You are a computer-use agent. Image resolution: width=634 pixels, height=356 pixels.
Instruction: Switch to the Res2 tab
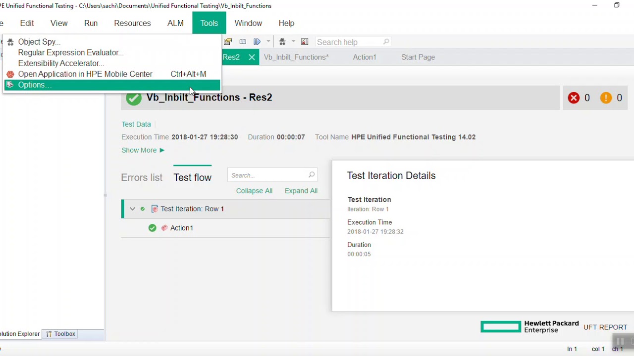231,57
